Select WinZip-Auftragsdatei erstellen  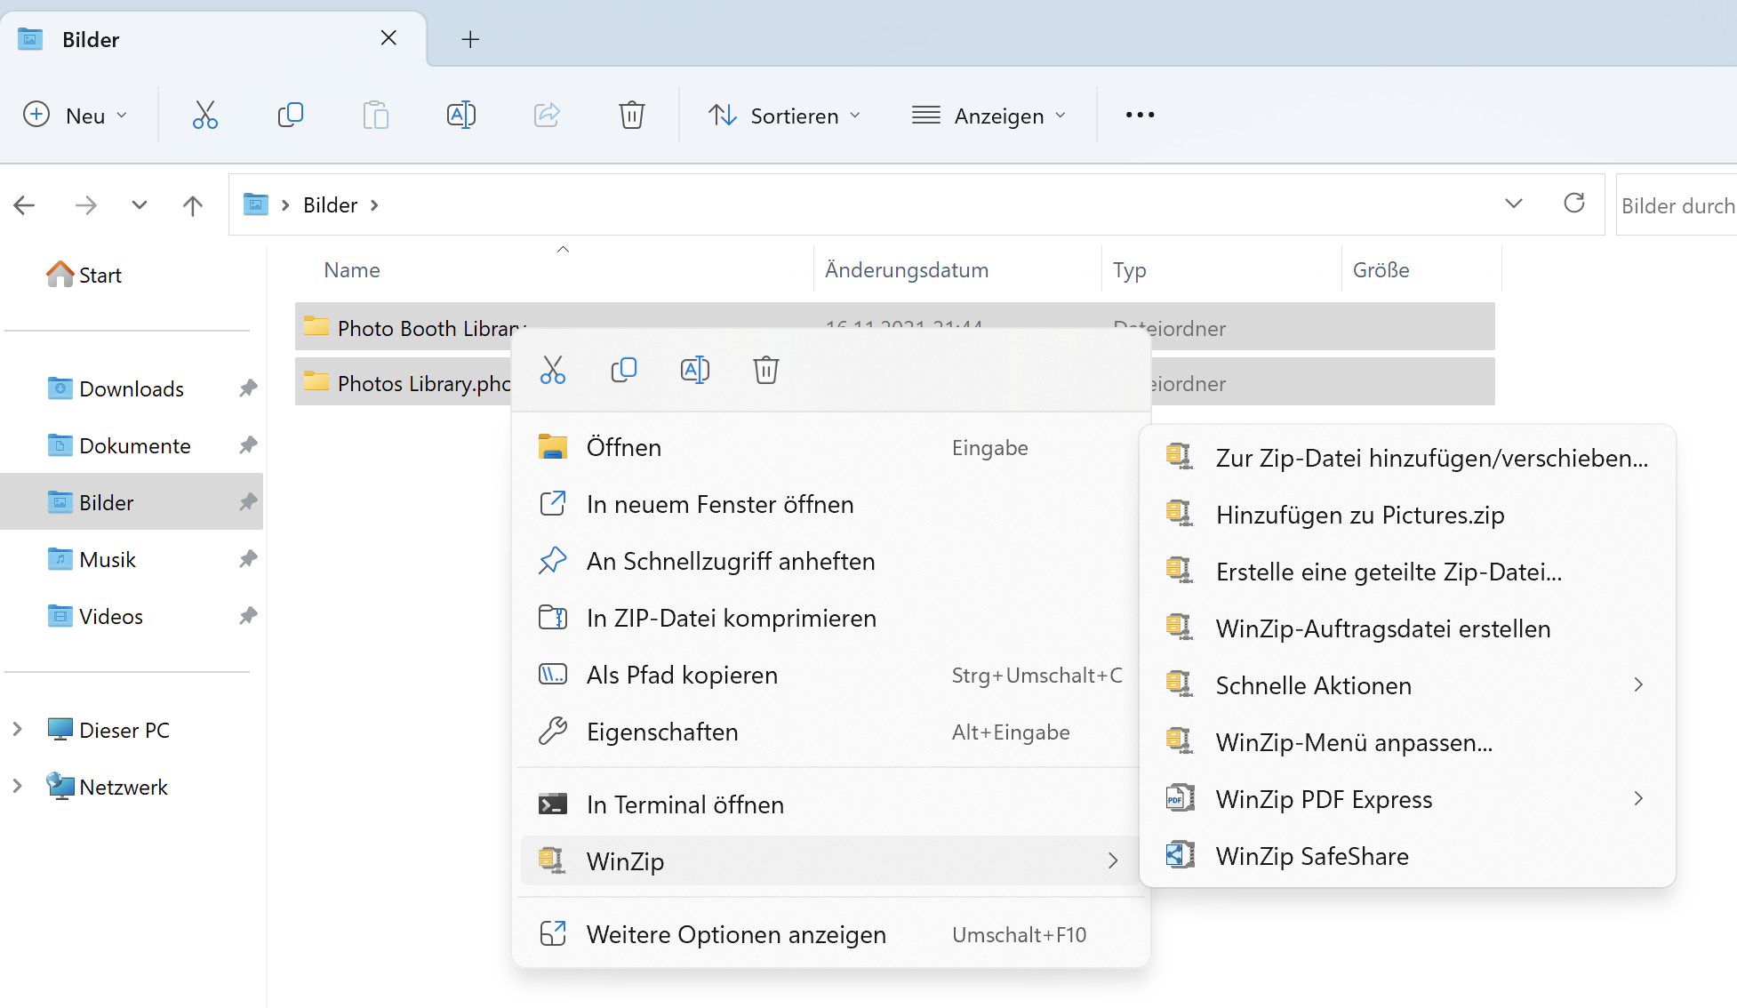tap(1407, 628)
